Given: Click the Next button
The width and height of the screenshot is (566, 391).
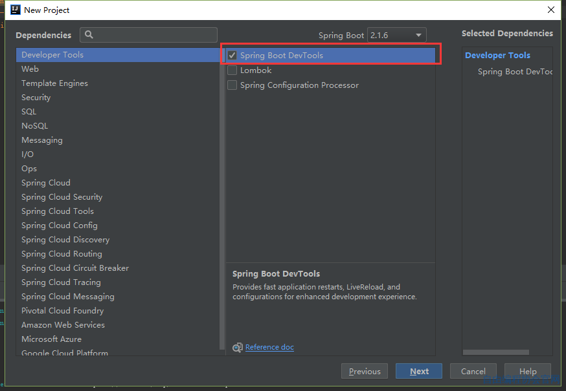Looking at the screenshot, I should click(x=419, y=371).
